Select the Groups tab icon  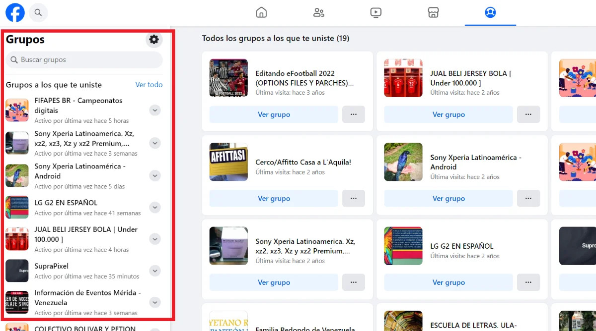(x=490, y=12)
